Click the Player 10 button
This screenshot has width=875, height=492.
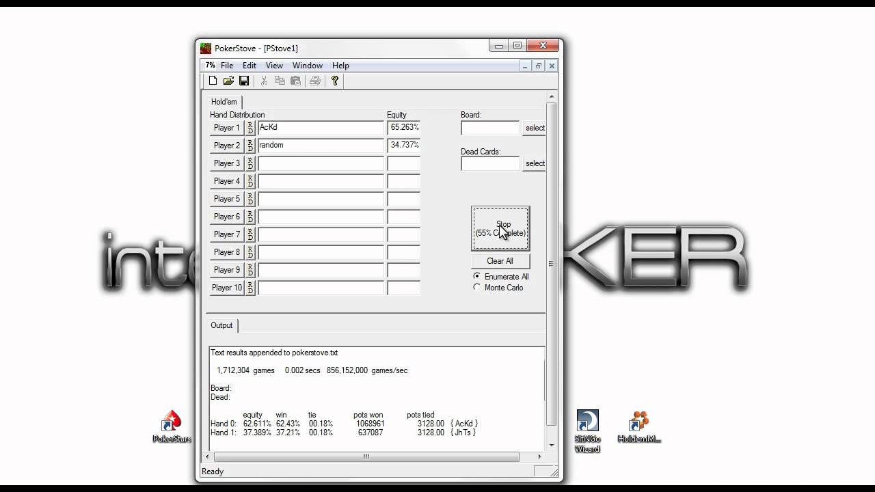coord(227,288)
